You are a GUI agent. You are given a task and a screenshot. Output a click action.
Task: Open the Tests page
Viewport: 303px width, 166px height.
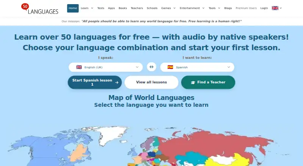click(101, 8)
